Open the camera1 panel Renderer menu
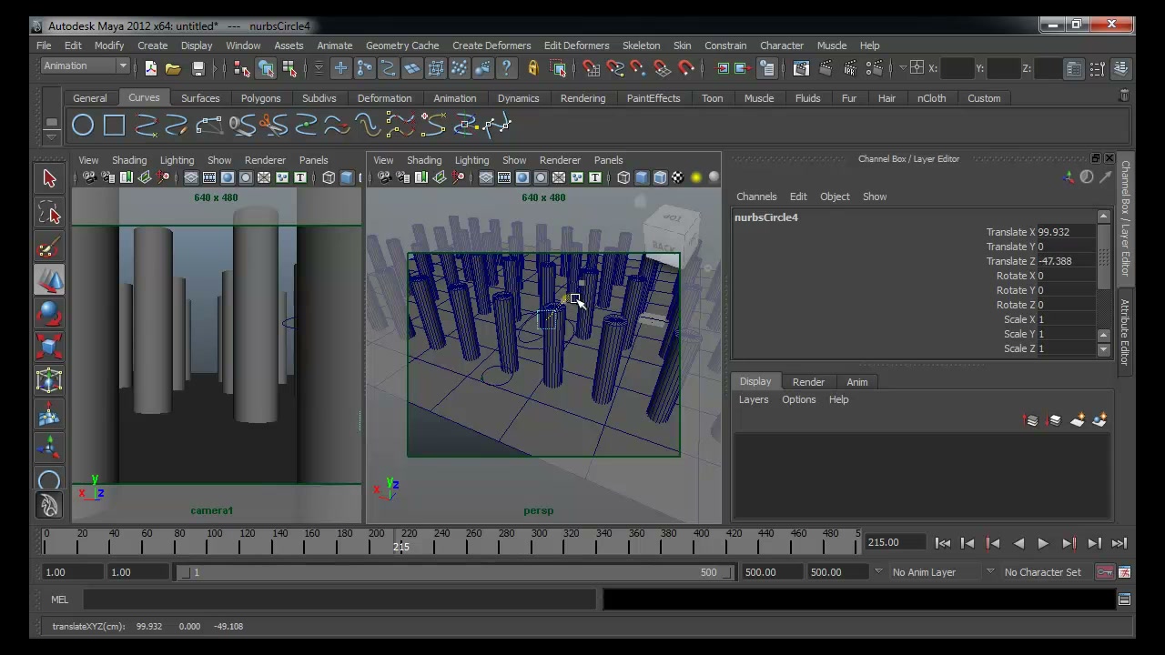The image size is (1165, 655). 265,160
